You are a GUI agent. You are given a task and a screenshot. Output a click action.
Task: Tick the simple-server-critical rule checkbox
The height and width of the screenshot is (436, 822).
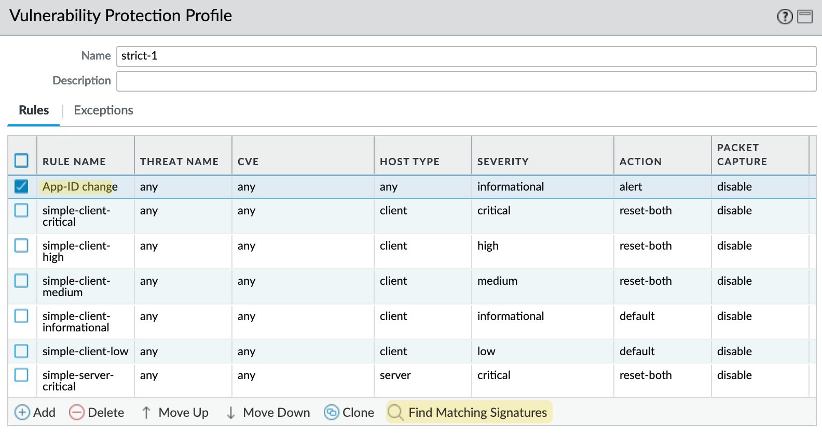[21, 375]
